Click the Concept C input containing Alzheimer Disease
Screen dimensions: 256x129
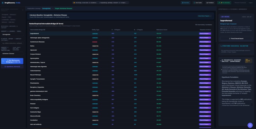coord(12,53)
